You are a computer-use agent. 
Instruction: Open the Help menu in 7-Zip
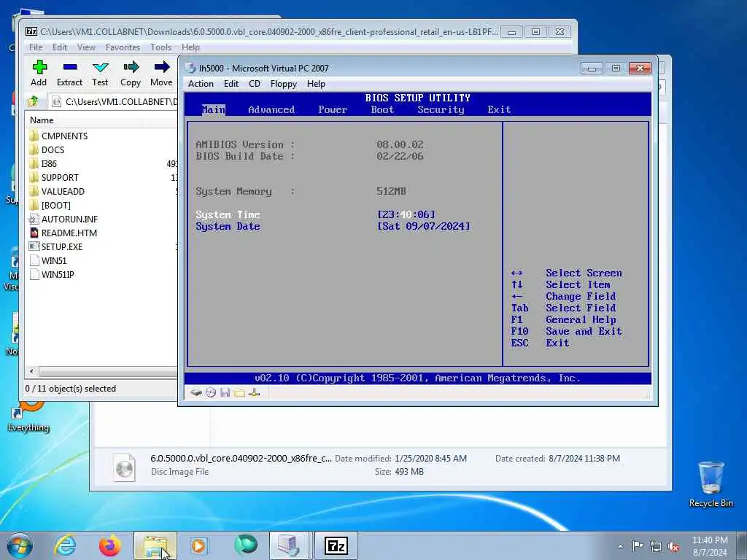tap(190, 47)
